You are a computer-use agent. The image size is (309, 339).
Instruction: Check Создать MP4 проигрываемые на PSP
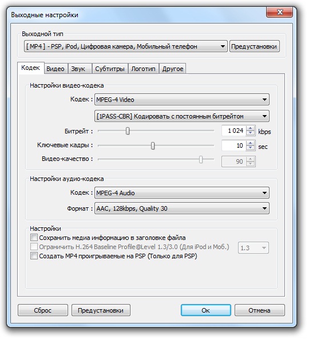(34, 256)
